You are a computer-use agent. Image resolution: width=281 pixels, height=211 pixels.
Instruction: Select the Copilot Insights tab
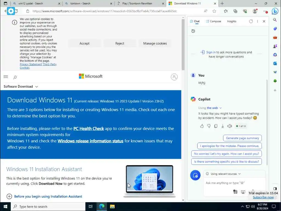click(232, 21)
